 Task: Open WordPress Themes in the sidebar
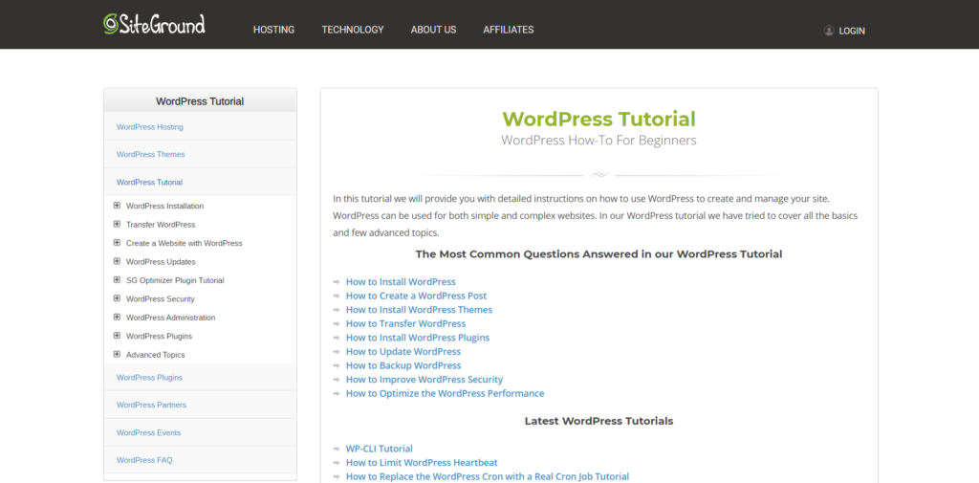click(x=150, y=154)
